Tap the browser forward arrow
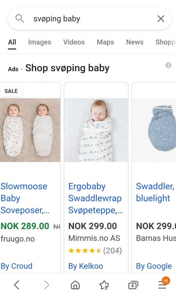176x297 pixels. (46, 285)
